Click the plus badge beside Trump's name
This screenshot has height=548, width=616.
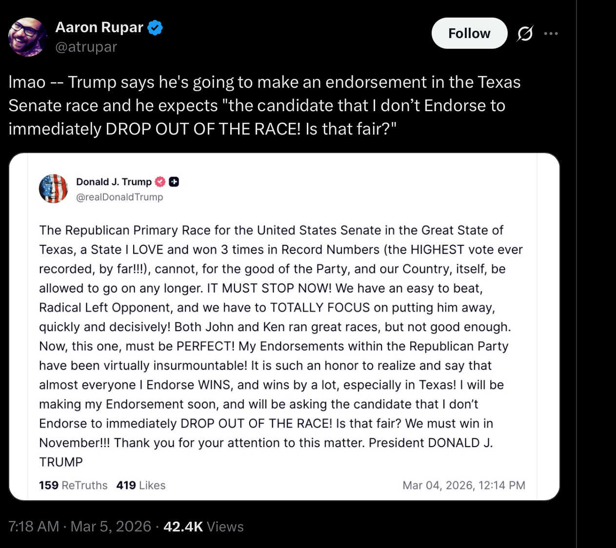174,182
